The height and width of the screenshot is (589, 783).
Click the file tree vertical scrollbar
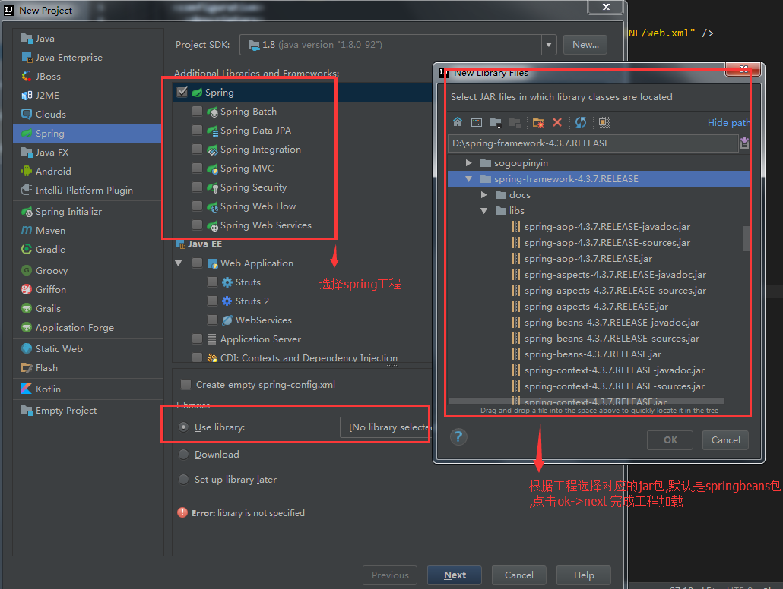tap(747, 238)
